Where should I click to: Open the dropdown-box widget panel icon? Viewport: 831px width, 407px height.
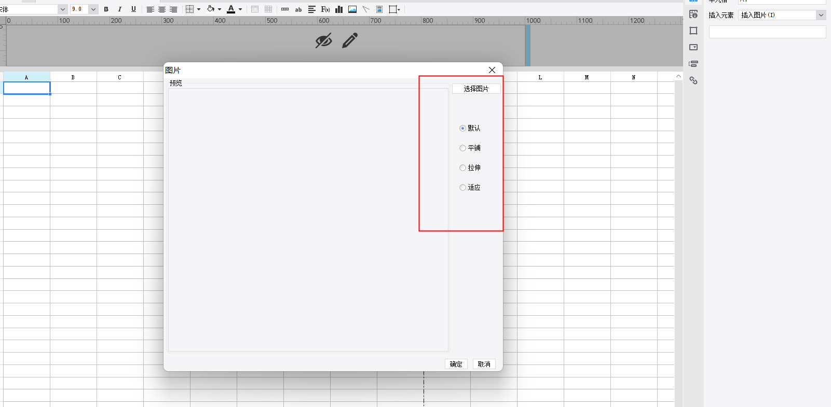click(693, 47)
